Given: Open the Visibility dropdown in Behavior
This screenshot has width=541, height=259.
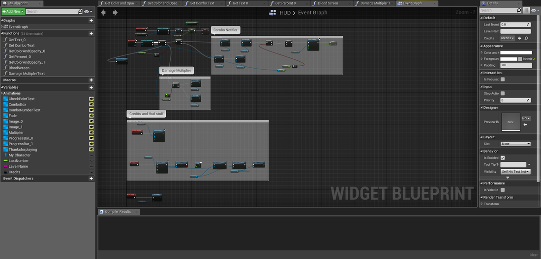Looking at the screenshot, I should tap(515, 172).
